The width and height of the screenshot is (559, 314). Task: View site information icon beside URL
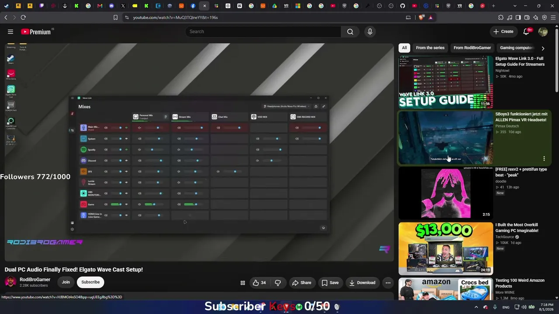click(127, 17)
